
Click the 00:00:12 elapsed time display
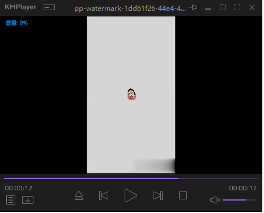pyautogui.click(x=19, y=188)
